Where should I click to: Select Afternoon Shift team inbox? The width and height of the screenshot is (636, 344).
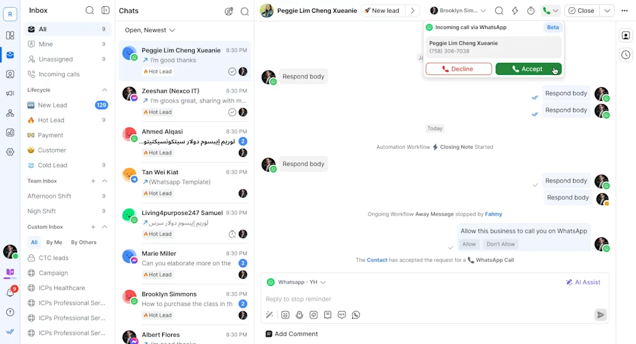pyautogui.click(x=67, y=196)
